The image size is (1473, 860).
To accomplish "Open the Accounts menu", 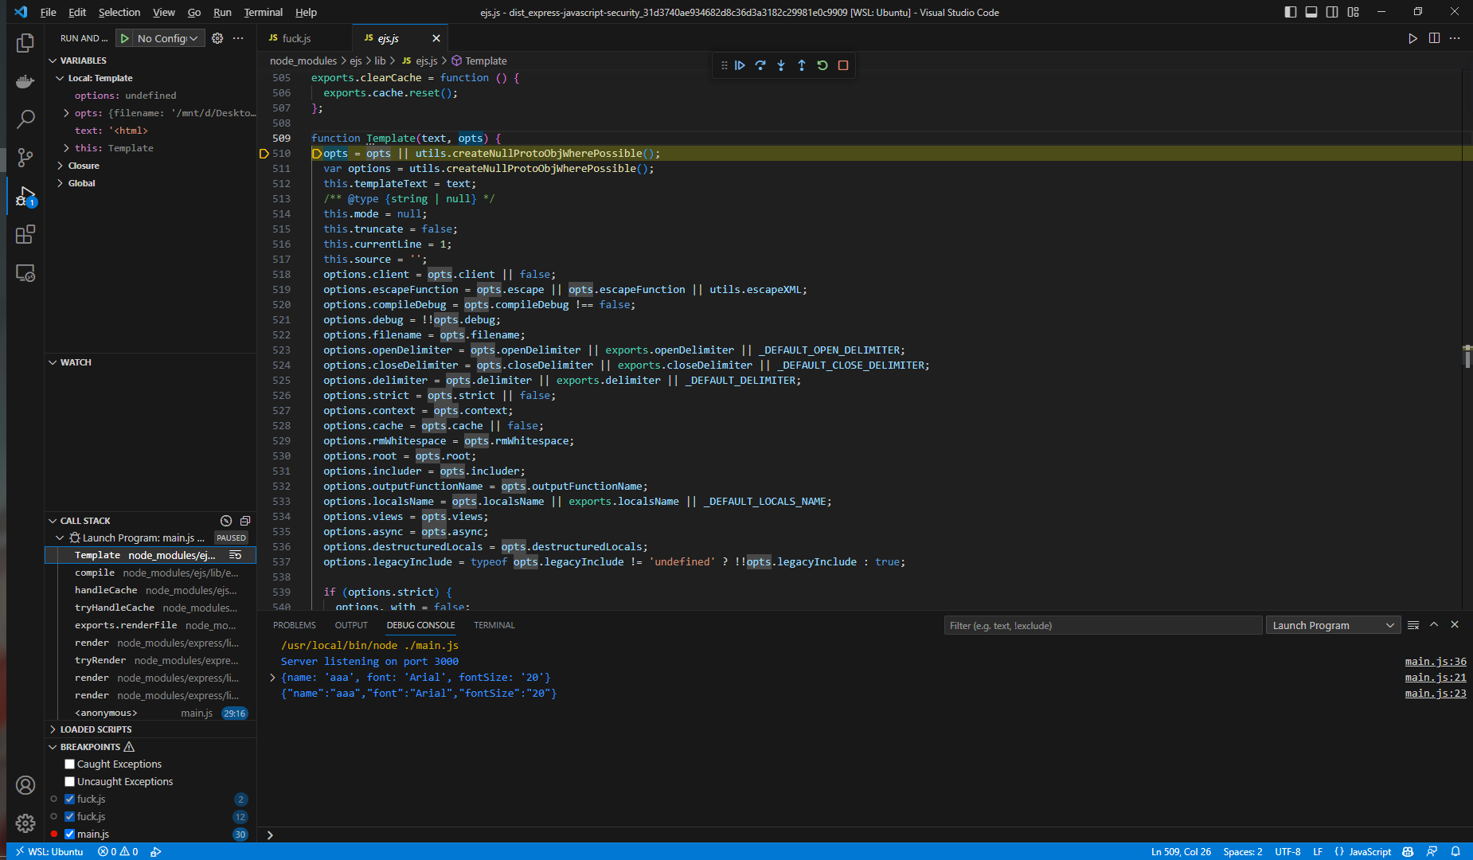I will coord(25,785).
